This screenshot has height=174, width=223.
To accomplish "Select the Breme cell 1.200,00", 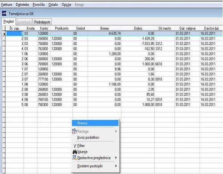I will (104, 54).
